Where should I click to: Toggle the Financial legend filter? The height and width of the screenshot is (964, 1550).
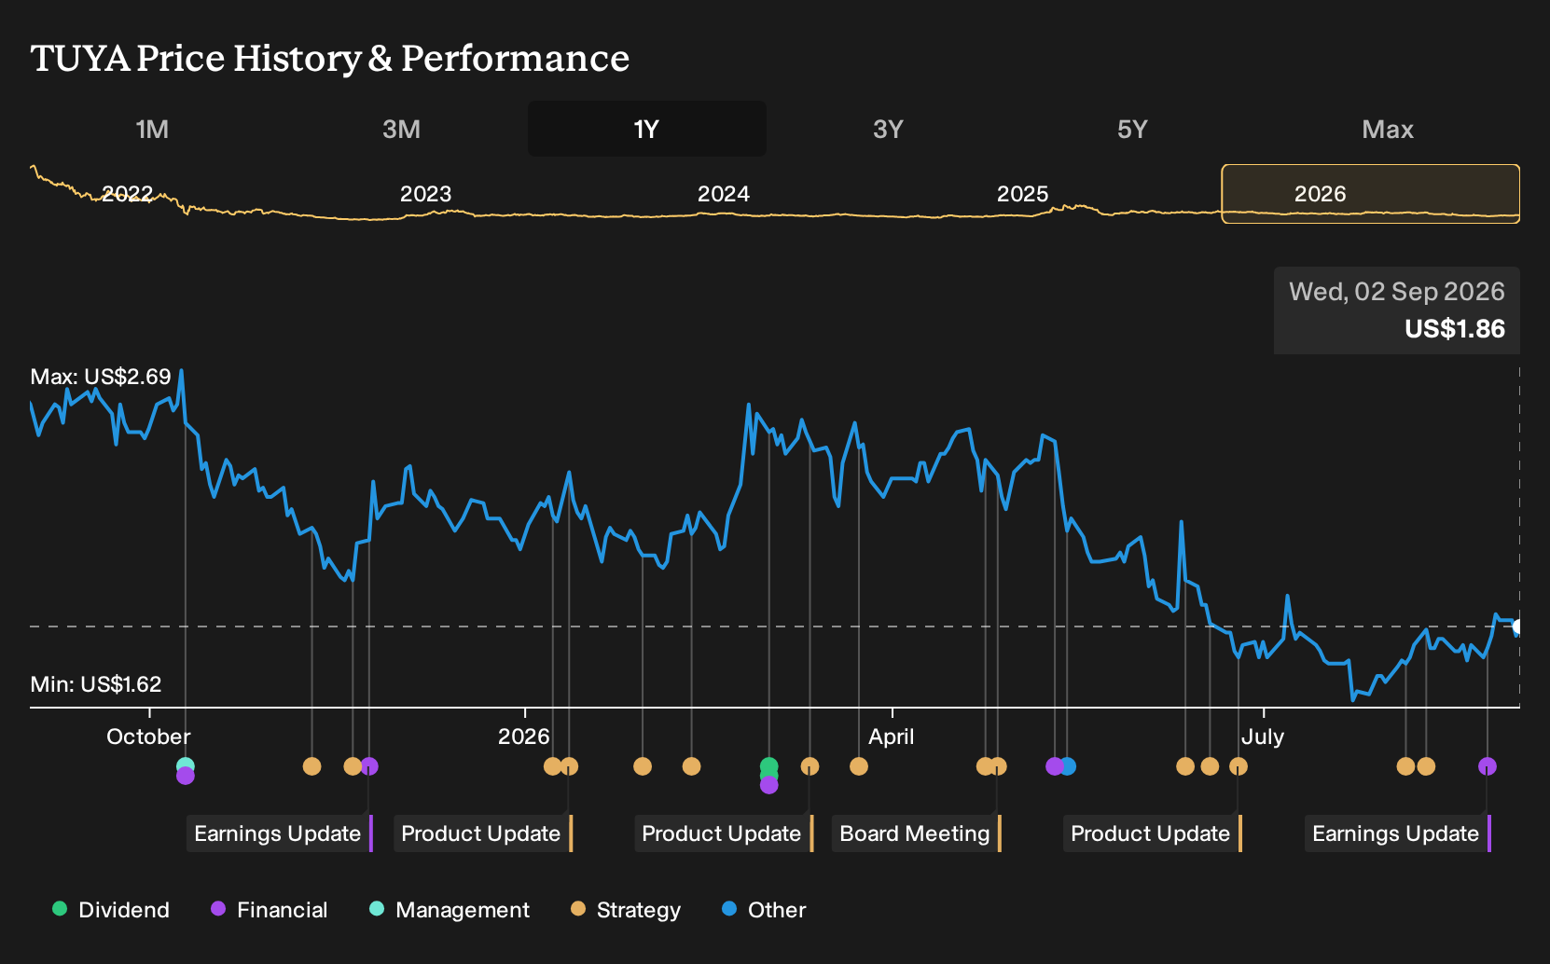click(270, 910)
